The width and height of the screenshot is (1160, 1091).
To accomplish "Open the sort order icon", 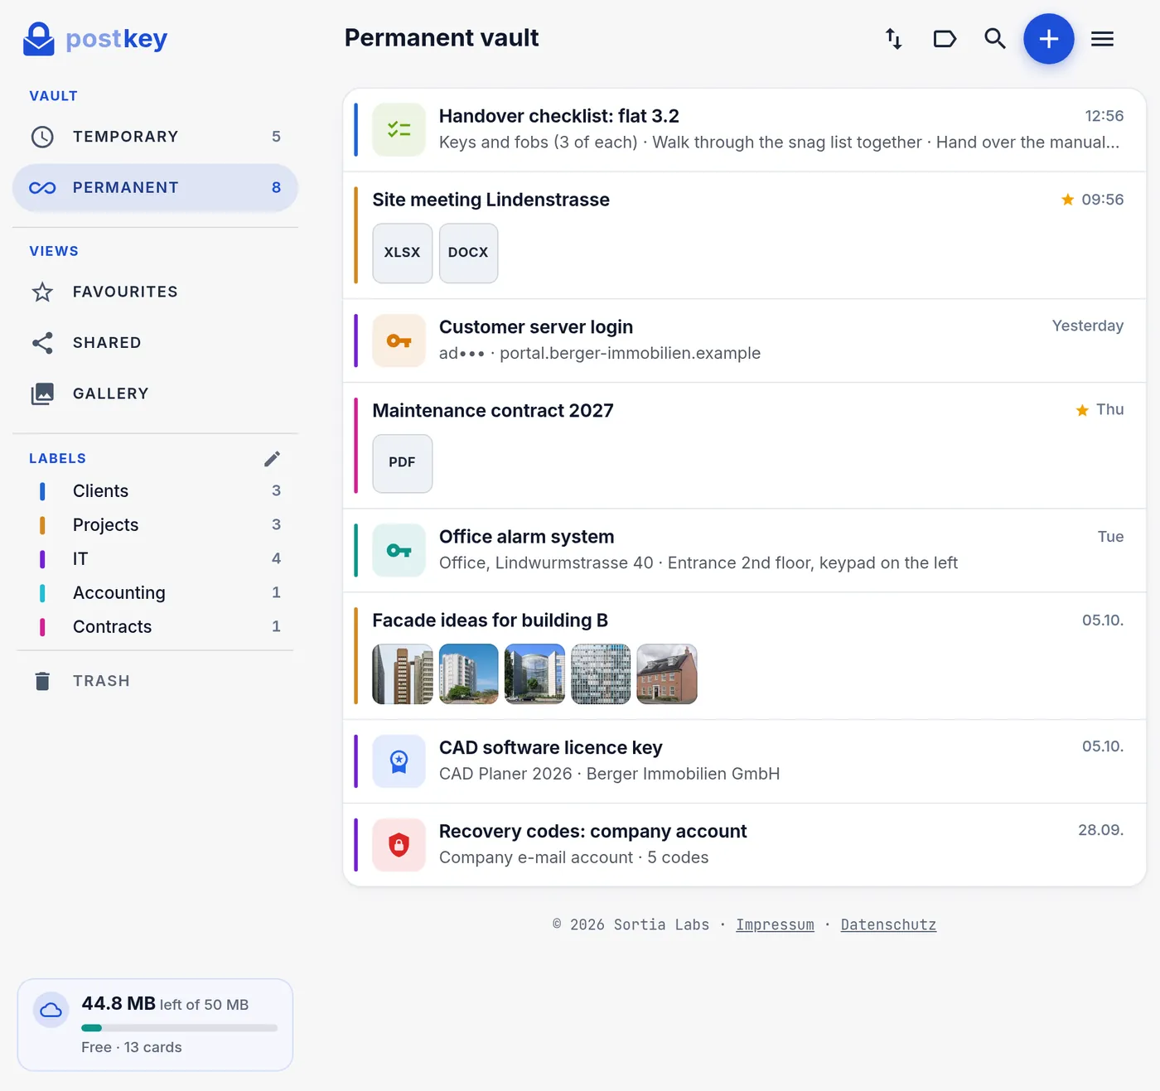I will [894, 39].
